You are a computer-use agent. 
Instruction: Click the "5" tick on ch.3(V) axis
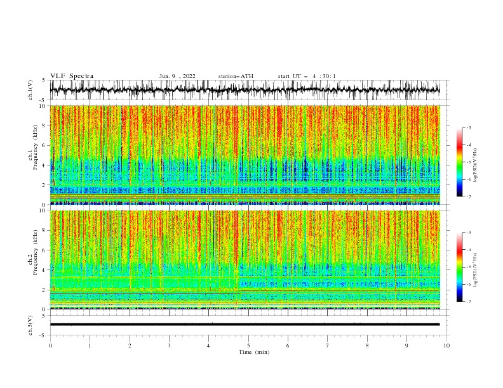click(x=43, y=315)
